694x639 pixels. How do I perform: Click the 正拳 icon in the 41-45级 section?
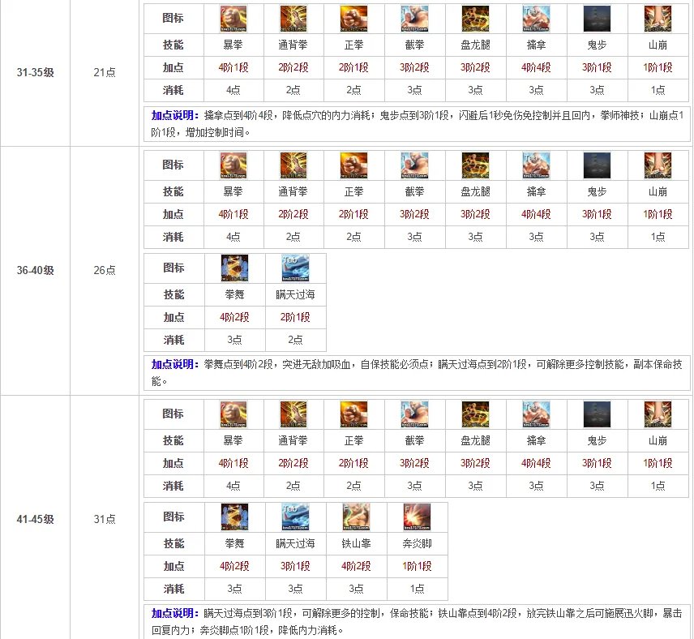coord(354,414)
